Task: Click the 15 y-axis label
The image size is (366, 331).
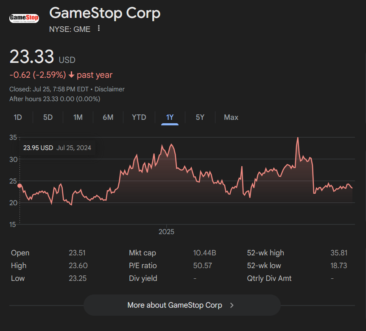Action: click(x=13, y=225)
